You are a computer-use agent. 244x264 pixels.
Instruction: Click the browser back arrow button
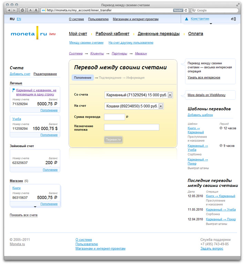click(8, 10)
